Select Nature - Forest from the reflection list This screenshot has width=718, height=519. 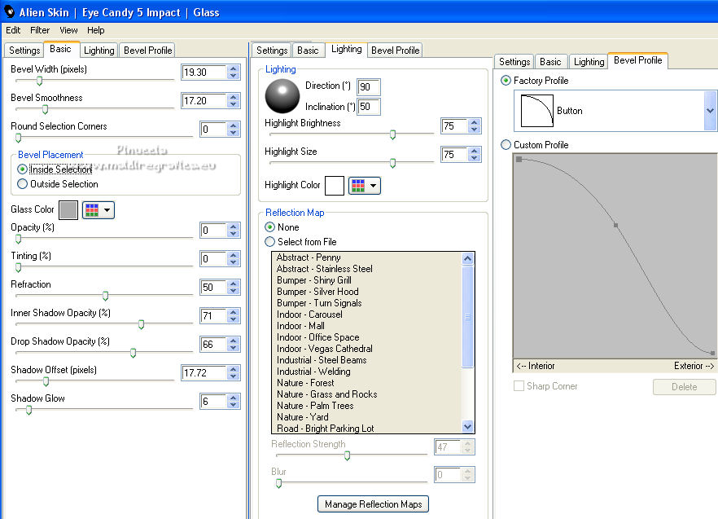click(305, 383)
